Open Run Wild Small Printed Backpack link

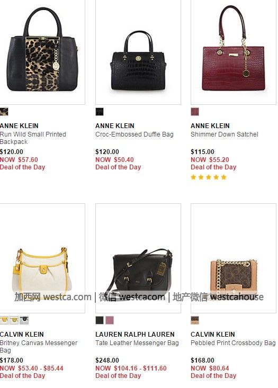tap(33, 138)
